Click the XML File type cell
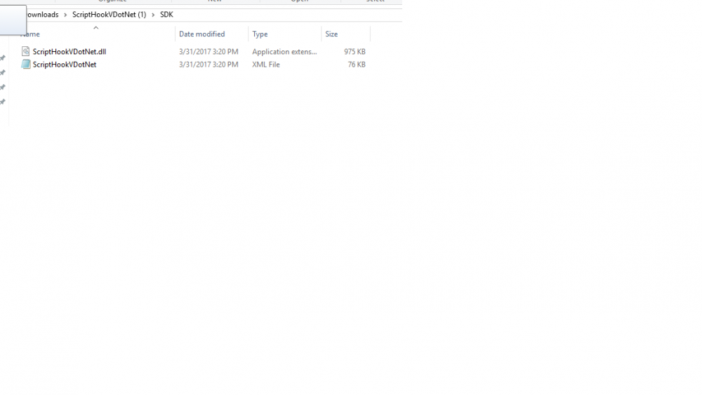The width and height of the screenshot is (702, 395). (x=266, y=65)
